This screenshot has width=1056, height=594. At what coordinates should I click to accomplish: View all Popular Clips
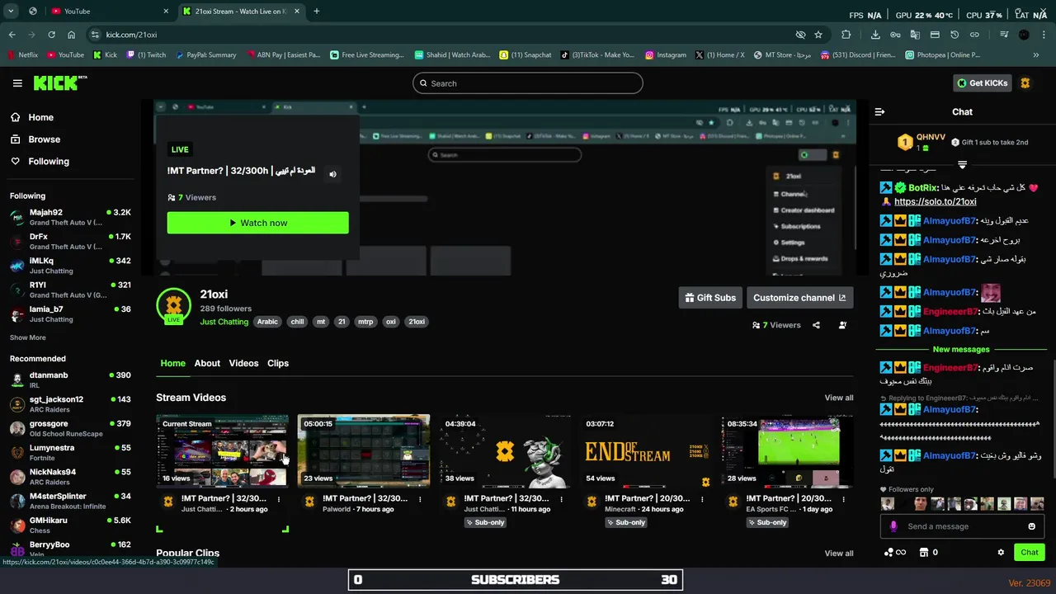click(839, 554)
